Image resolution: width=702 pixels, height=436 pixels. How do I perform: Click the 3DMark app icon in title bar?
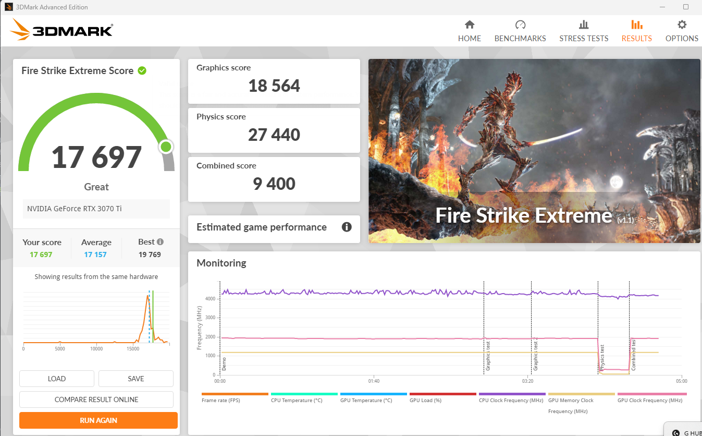[8, 7]
